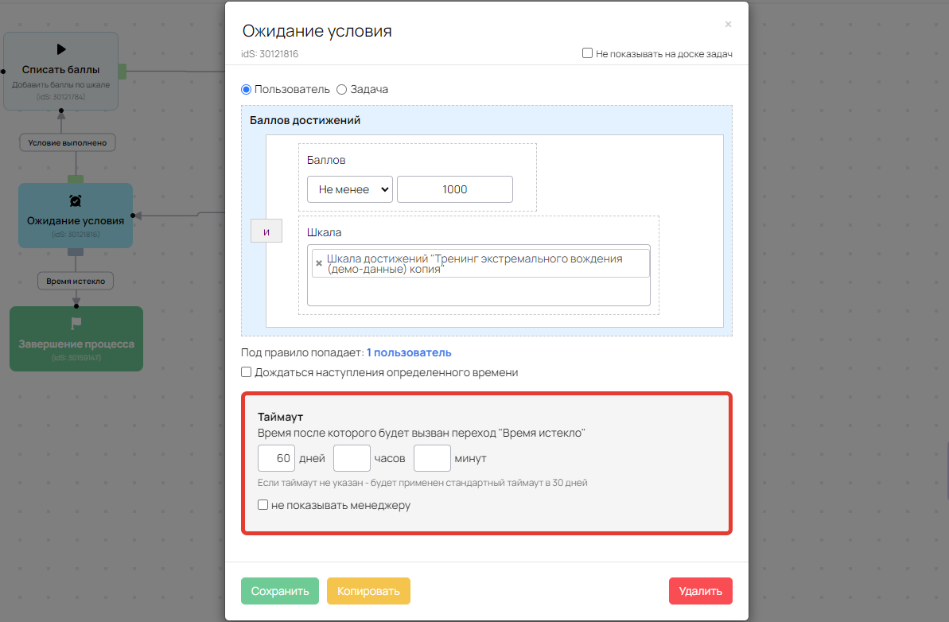Click the дней timeout field

pos(276,458)
